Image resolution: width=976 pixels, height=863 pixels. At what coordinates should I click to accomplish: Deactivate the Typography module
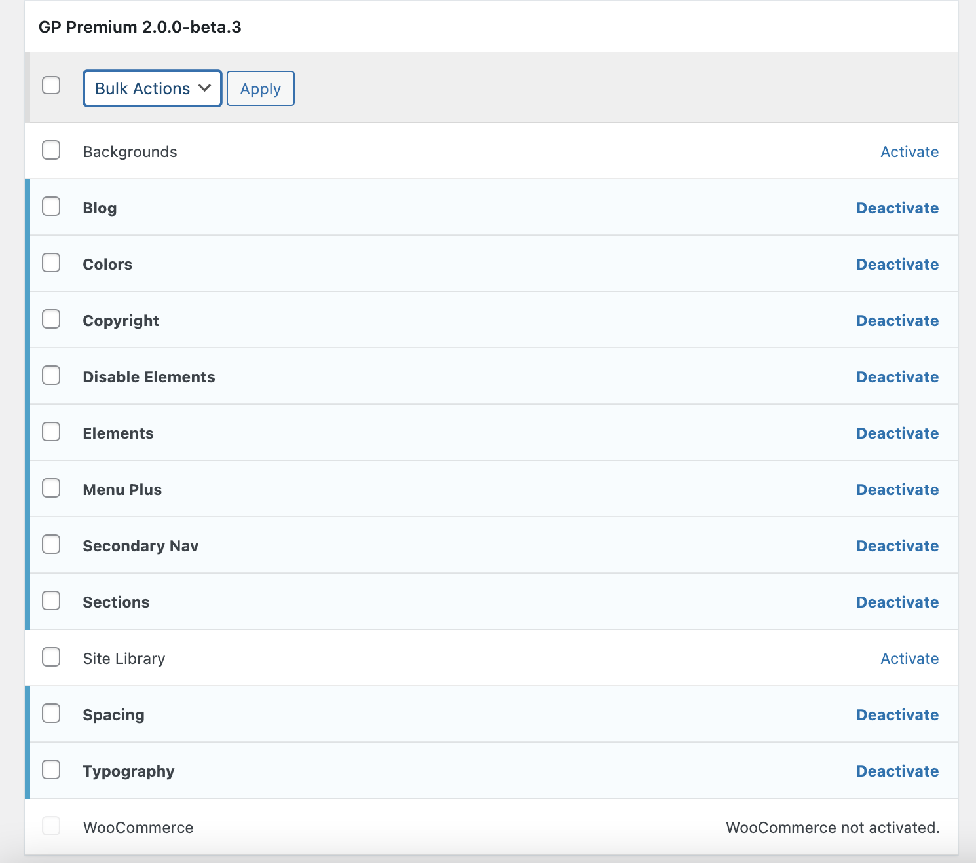tap(897, 771)
